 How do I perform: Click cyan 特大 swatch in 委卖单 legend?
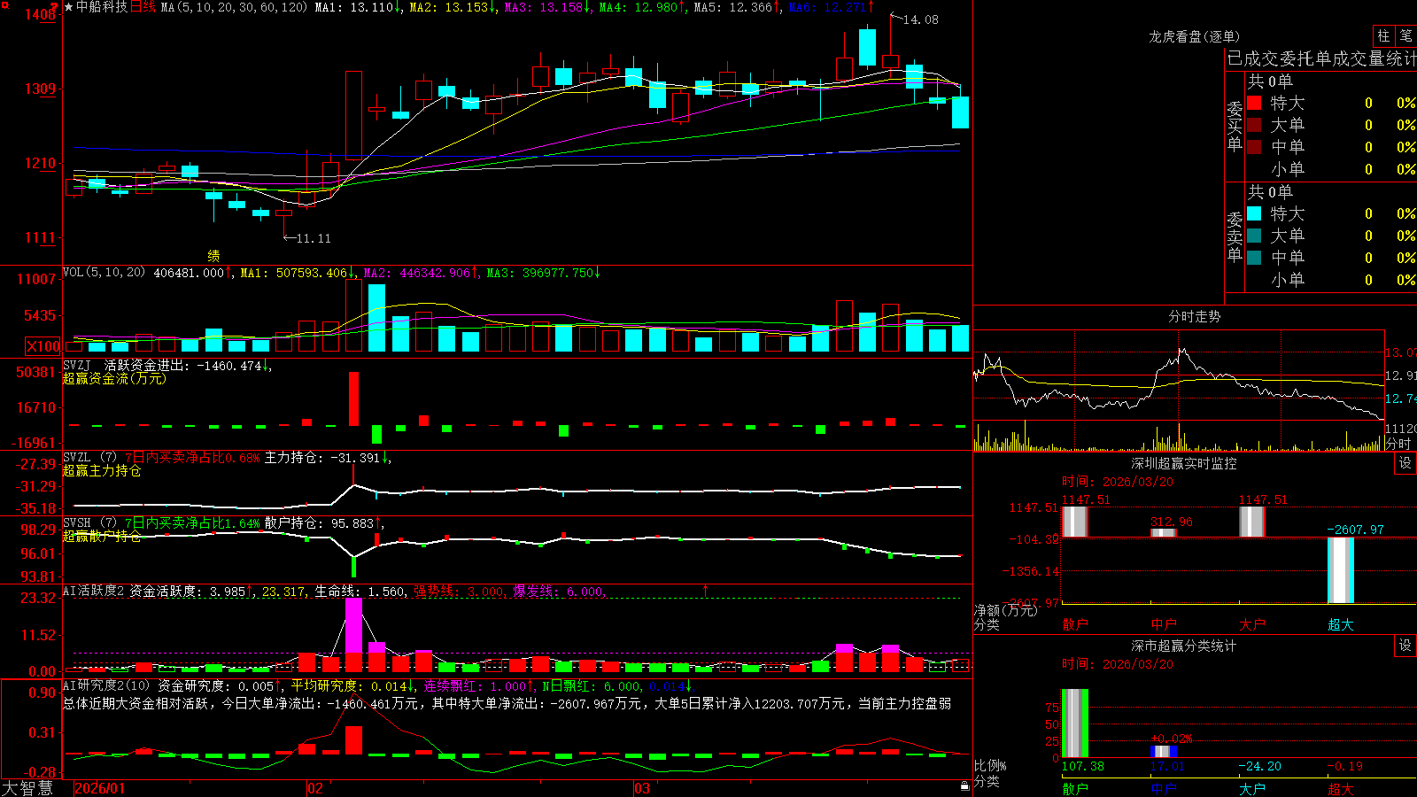point(1254,213)
